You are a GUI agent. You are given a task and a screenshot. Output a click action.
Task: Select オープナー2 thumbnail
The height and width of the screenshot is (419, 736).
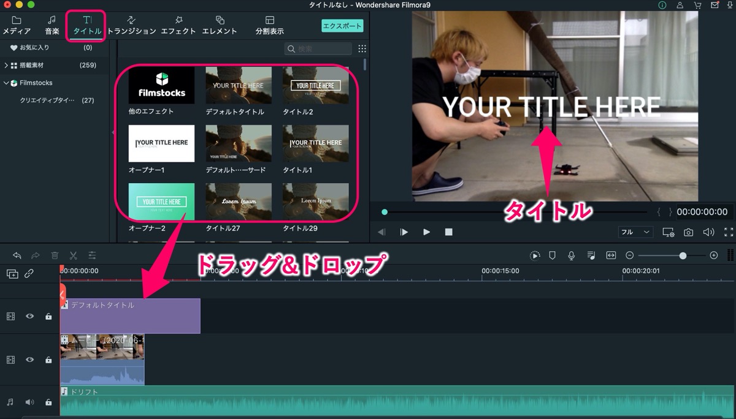[x=161, y=202]
